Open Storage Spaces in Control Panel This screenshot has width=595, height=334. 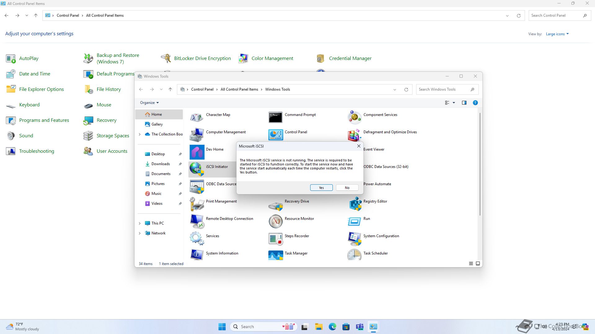tap(113, 135)
